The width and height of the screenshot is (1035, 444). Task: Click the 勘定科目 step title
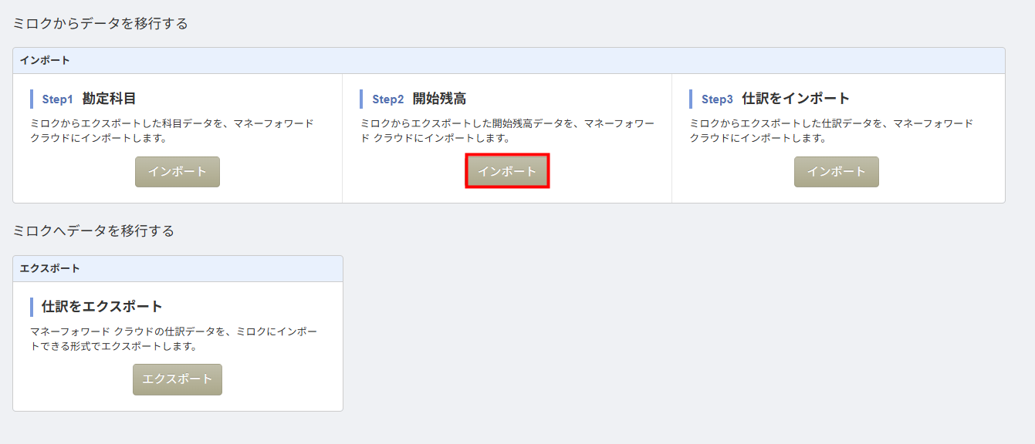click(109, 99)
